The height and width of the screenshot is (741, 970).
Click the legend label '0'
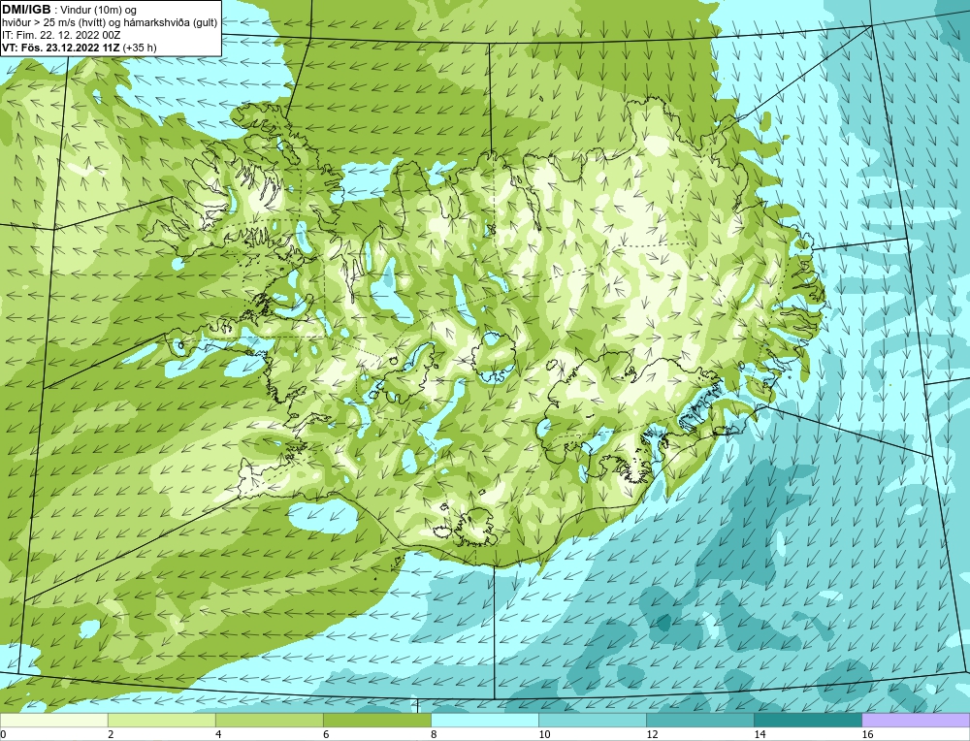click(3, 734)
